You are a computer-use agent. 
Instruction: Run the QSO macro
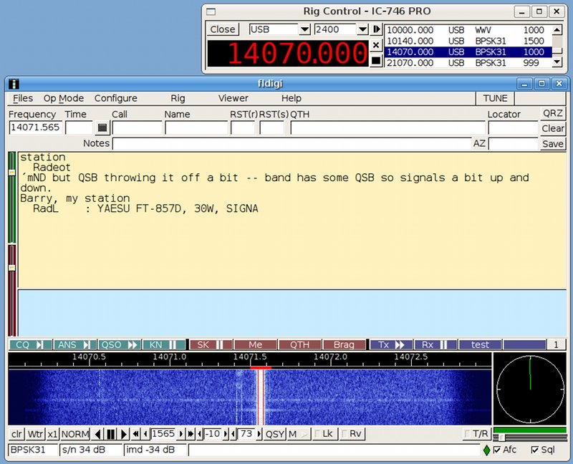pos(120,345)
